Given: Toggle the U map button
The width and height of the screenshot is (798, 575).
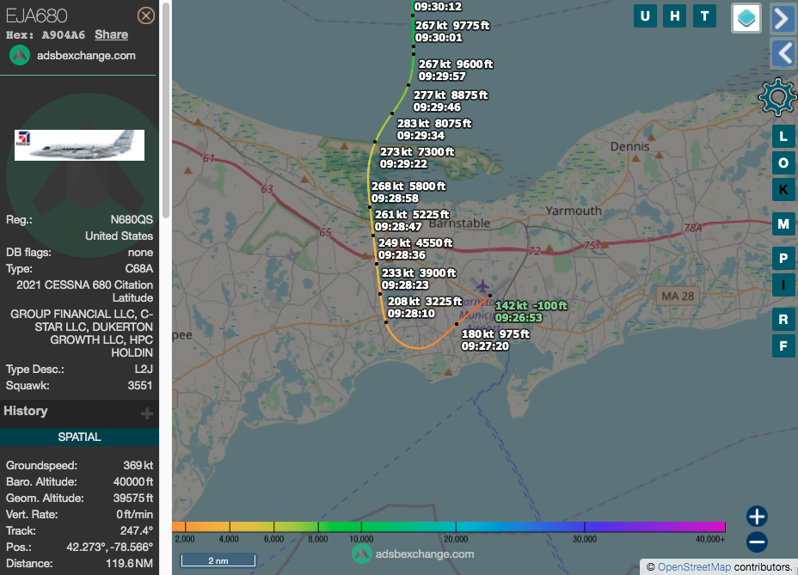Looking at the screenshot, I should pos(645,16).
